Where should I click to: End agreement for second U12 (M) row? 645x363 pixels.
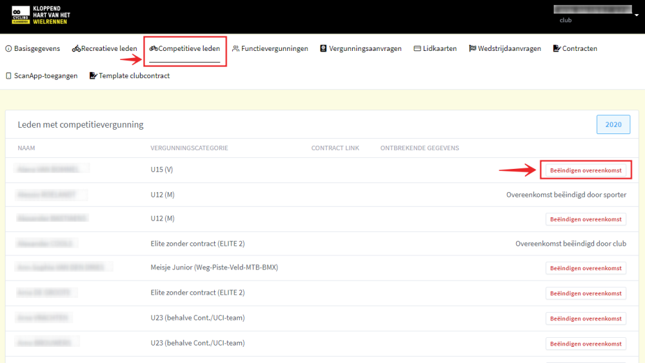586,219
